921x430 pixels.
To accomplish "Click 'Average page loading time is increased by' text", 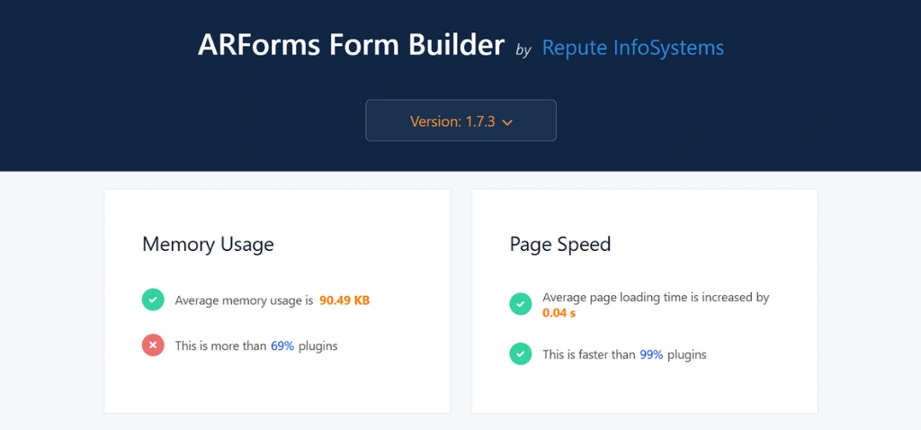I will (656, 297).
